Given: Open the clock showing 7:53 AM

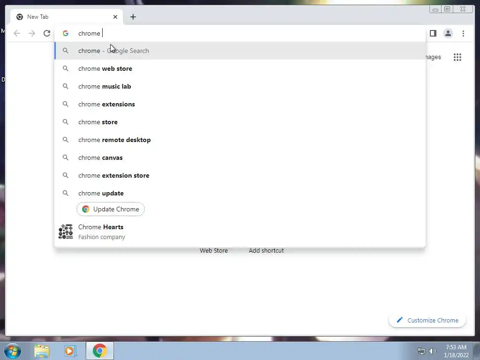Looking at the screenshot, I should click(456, 351).
